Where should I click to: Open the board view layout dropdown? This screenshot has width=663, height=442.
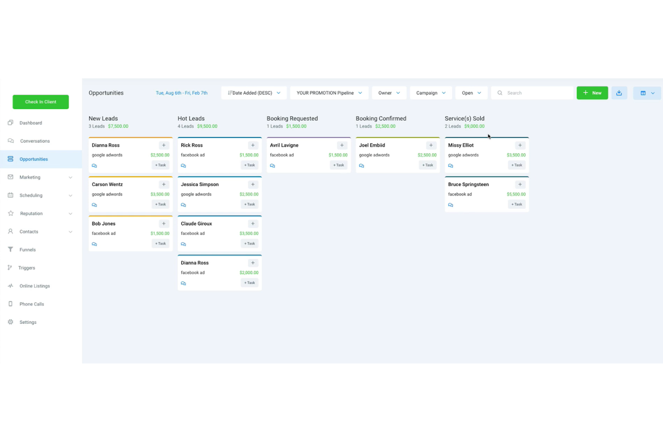click(x=647, y=93)
